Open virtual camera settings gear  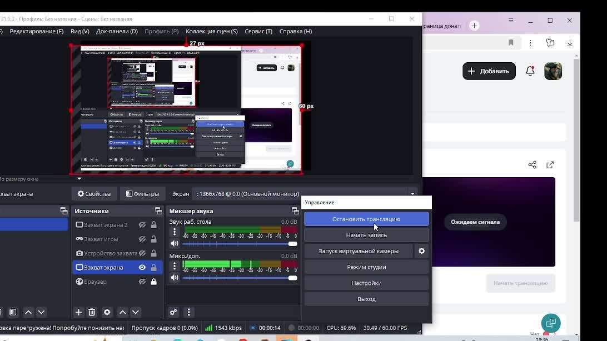(x=421, y=251)
